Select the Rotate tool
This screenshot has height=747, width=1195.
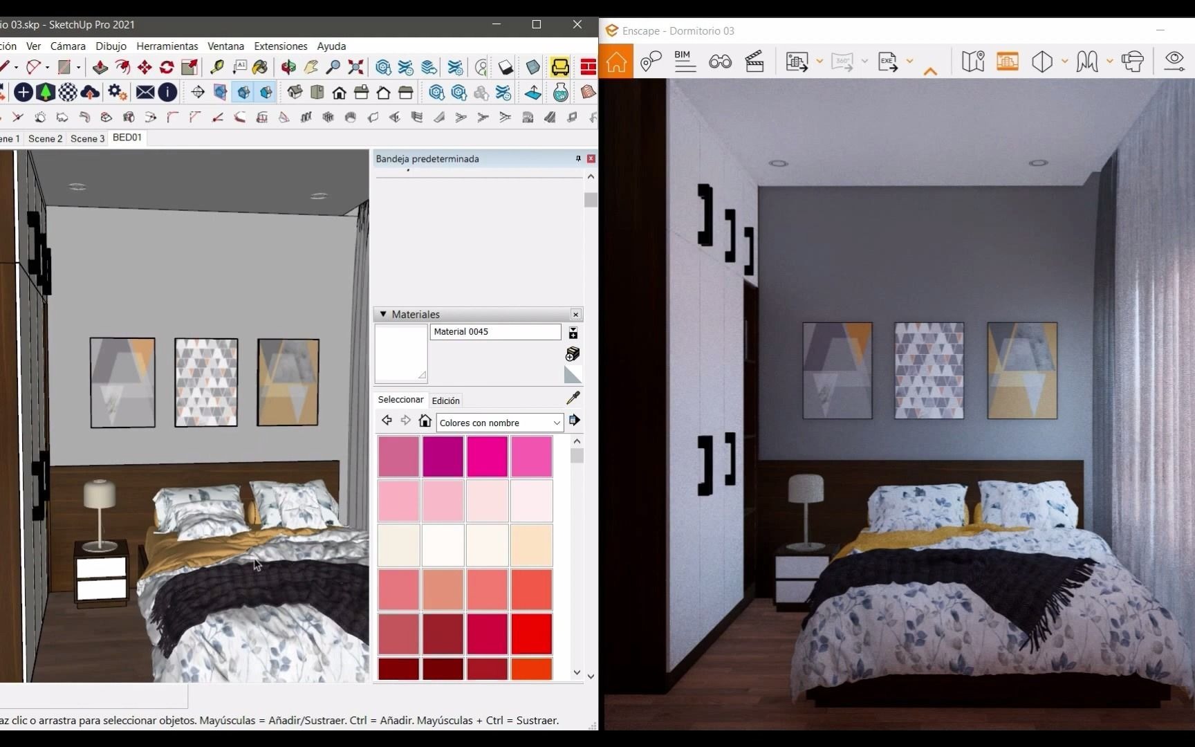[x=166, y=67]
